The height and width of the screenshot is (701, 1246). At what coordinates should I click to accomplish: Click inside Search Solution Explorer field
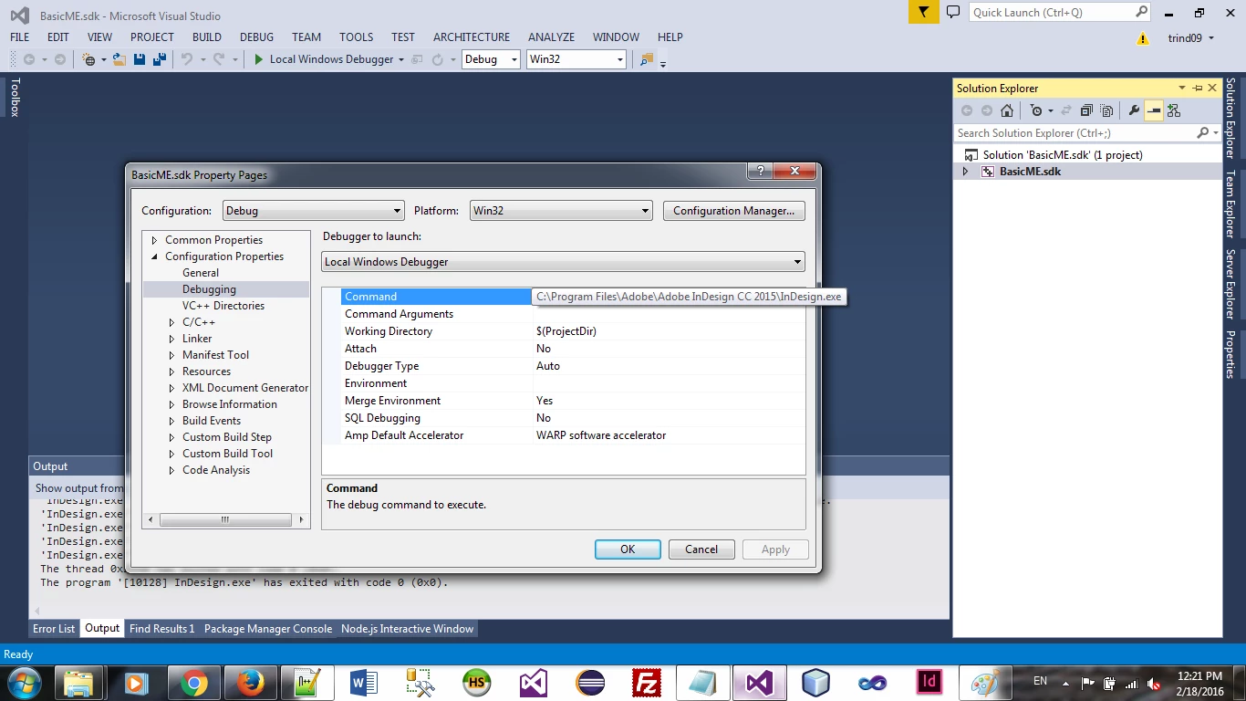click(1074, 133)
